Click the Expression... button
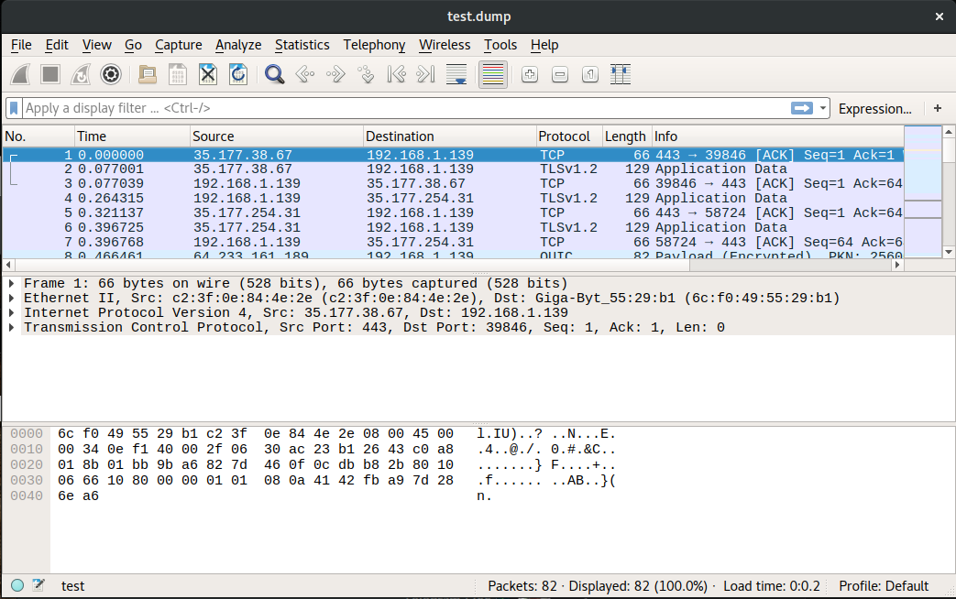The width and height of the screenshot is (956, 599). (874, 108)
